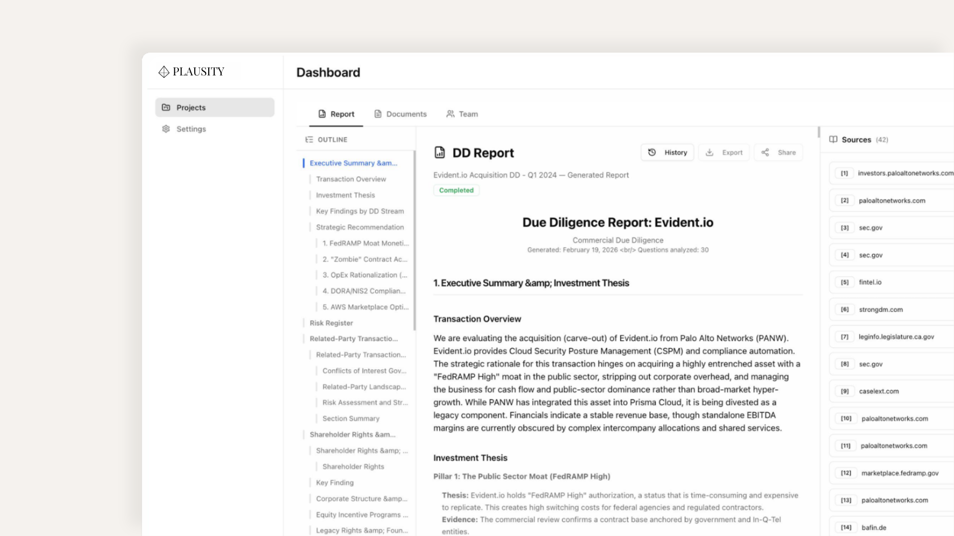
Task: Open Projects via the folder icon
Action: tap(166, 107)
